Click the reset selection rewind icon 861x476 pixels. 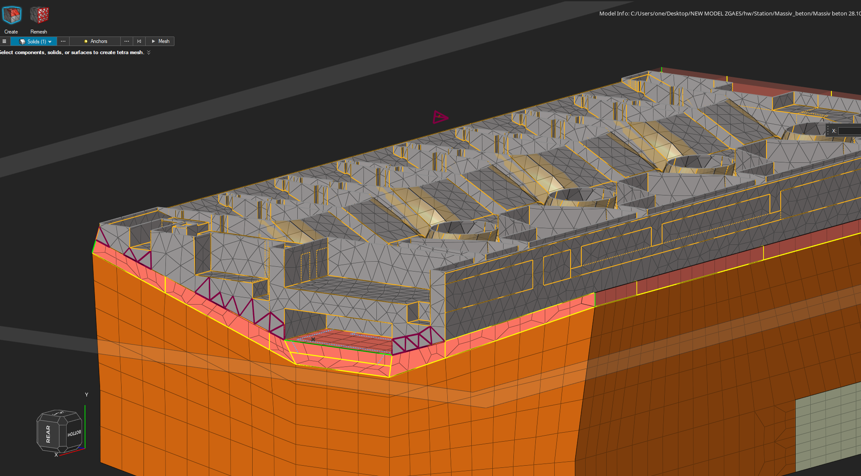pos(139,41)
